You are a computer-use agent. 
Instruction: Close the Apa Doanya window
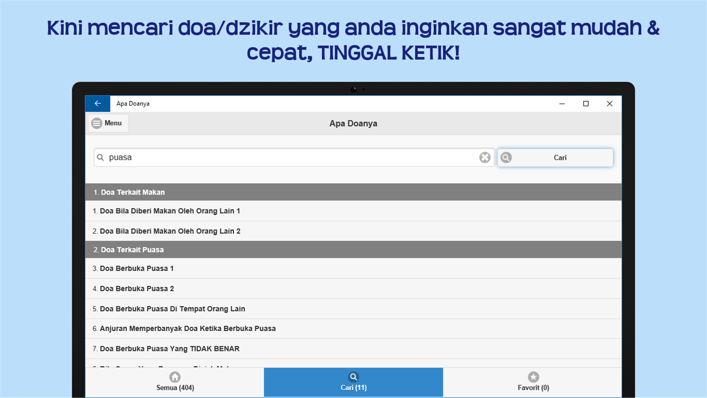coord(609,104)
